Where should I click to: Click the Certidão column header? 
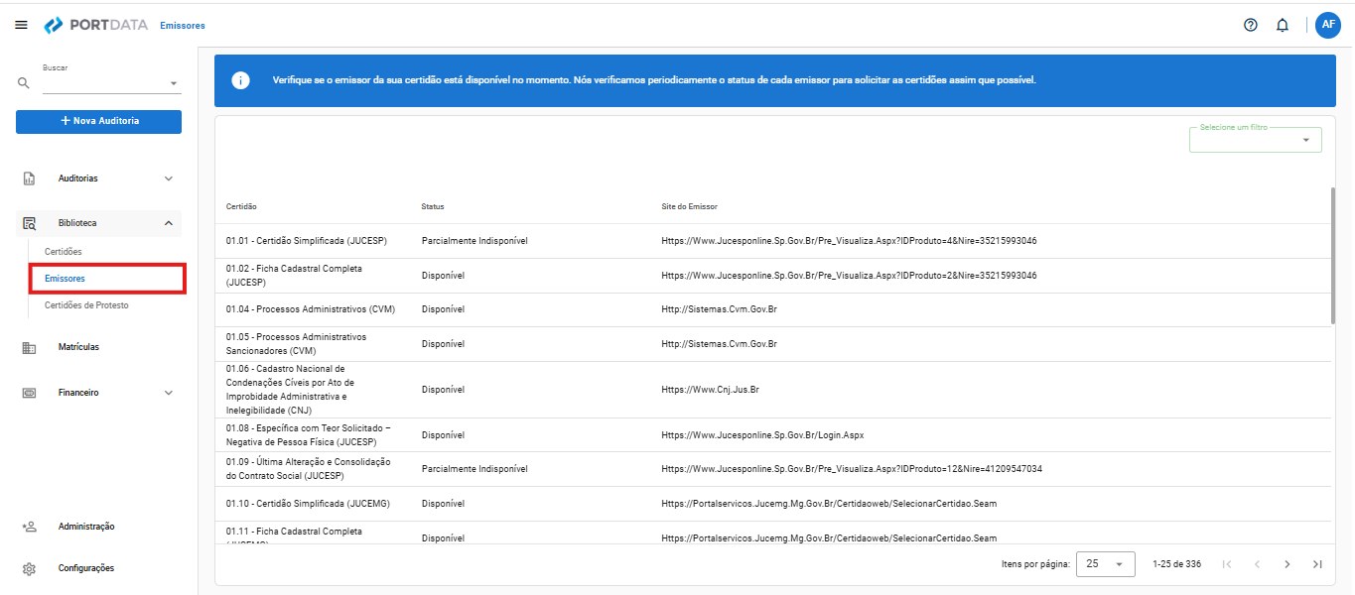[241, 206]
